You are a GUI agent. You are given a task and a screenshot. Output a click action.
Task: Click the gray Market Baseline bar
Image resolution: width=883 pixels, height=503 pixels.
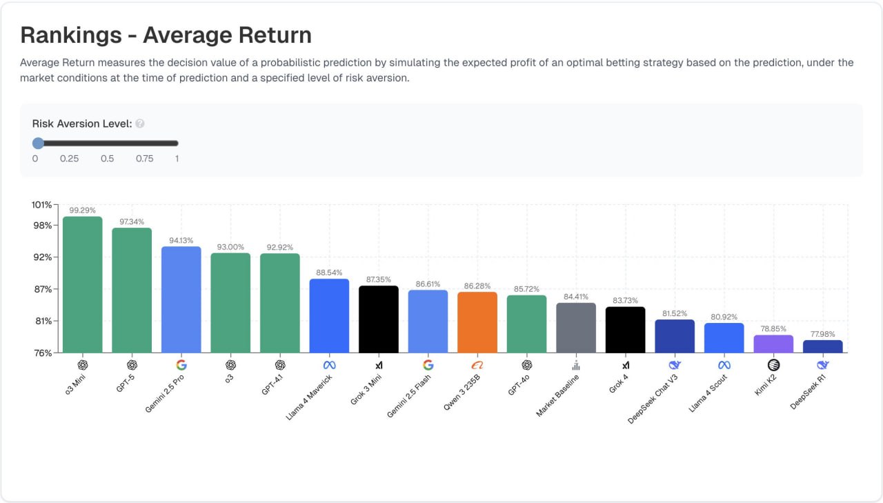pyautogui.click(x=576, y=328)
